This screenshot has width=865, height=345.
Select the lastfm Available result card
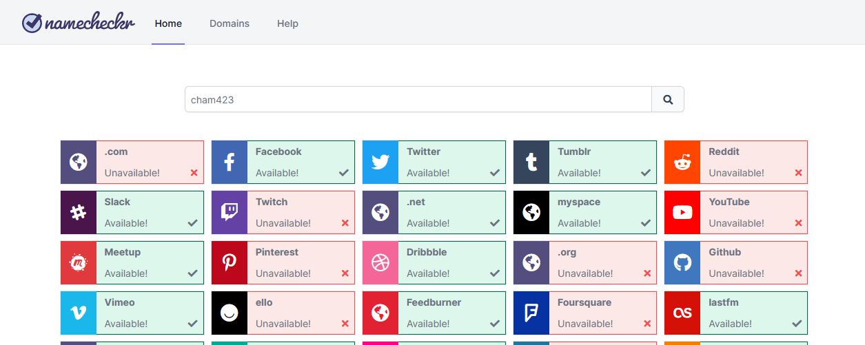(753, 313)
